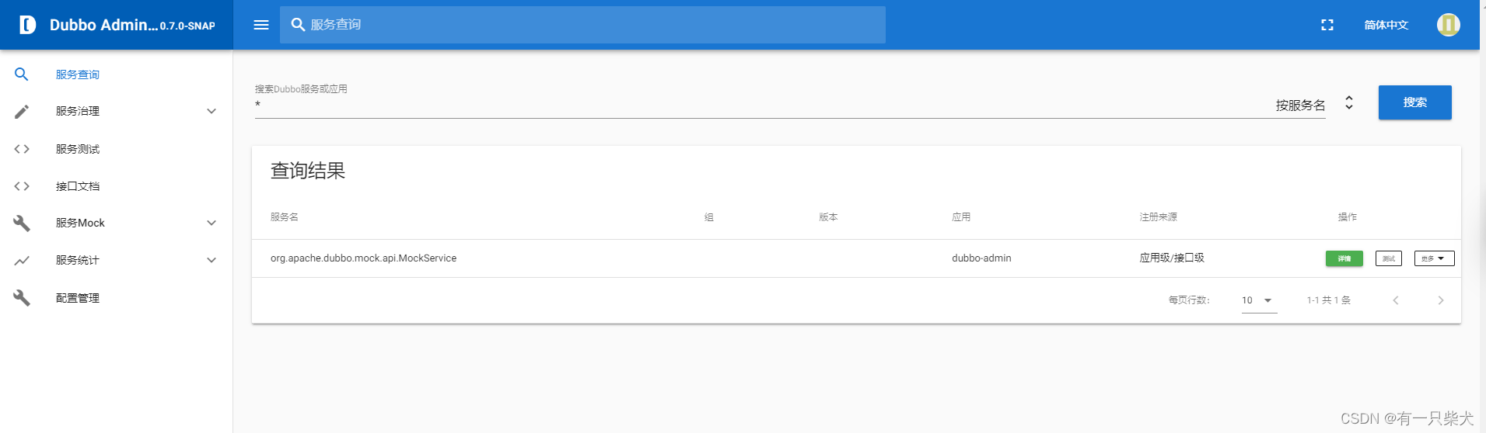Select 接口文档 in sidebar
The image size is (1486, 433).
pos(78,186)
